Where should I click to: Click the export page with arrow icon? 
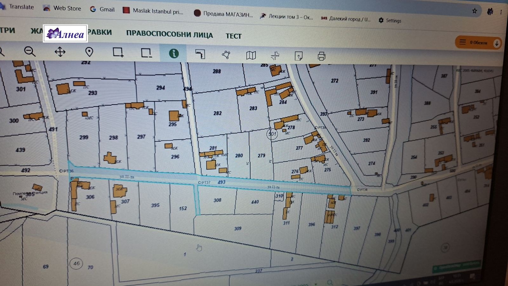point(298,57)
